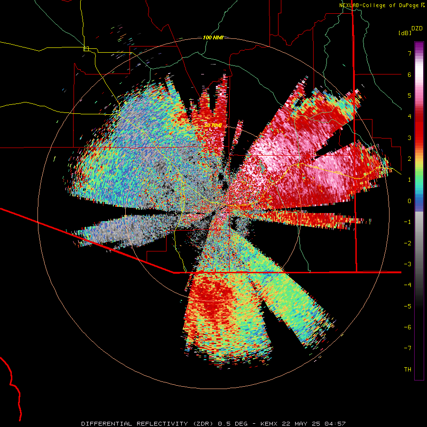Click the 1 value on the color scale
The height and width of the screenshot is (427, 427).
(409, 180)
